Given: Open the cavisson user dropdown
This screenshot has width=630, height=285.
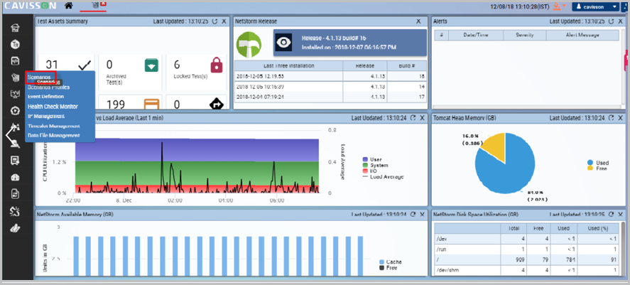Looking at the screenshot, I should [595, 6].
